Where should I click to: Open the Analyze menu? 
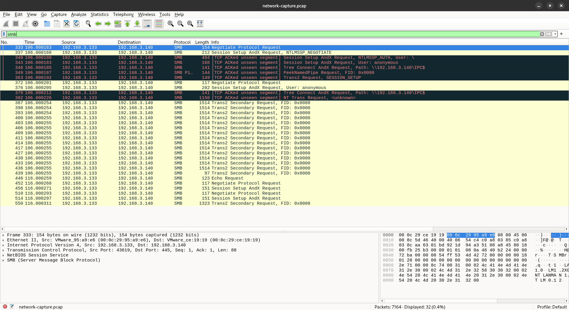click(79, 14)
